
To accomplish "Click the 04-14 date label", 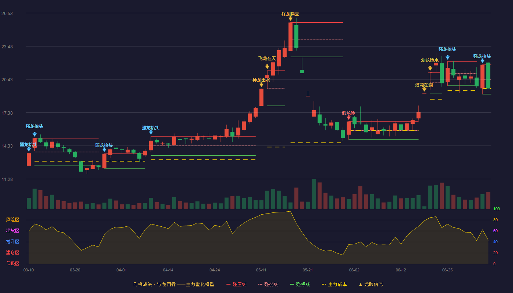I will point(168,270).
